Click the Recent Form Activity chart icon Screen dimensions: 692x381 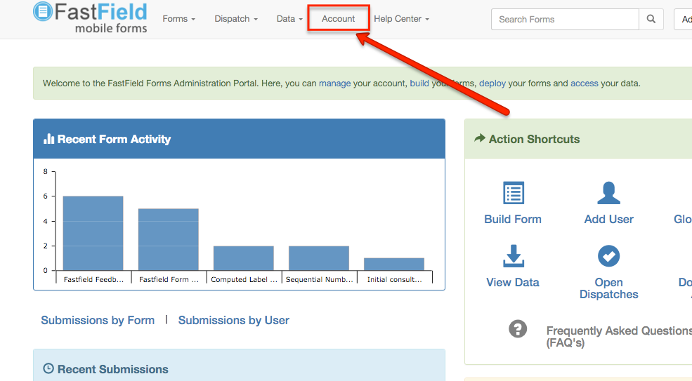[x=48, y=139]
